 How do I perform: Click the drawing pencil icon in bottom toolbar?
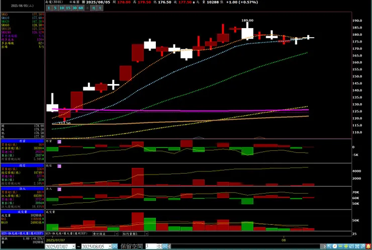click(x=362, y=246)
